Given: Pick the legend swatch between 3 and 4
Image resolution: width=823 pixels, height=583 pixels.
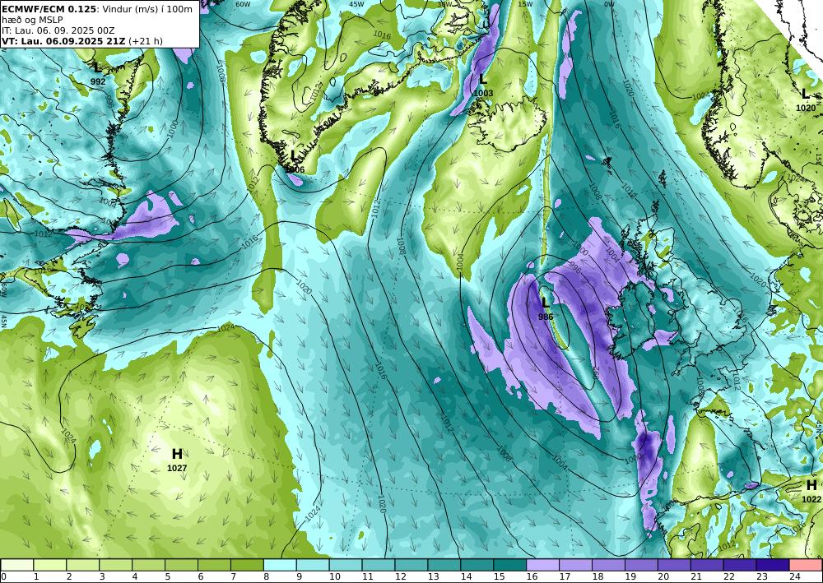Looking at the screenshot, I should [x=115, y=565].
